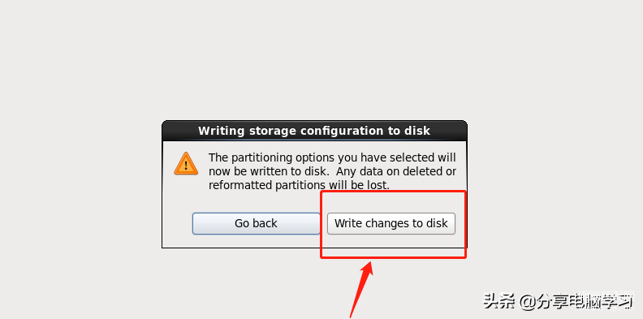
Task: Click the blank dialog area below Go back
Action: [x=256, y=241]
